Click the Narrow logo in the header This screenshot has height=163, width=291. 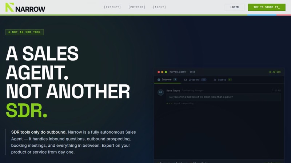click(x=25, y=7)
